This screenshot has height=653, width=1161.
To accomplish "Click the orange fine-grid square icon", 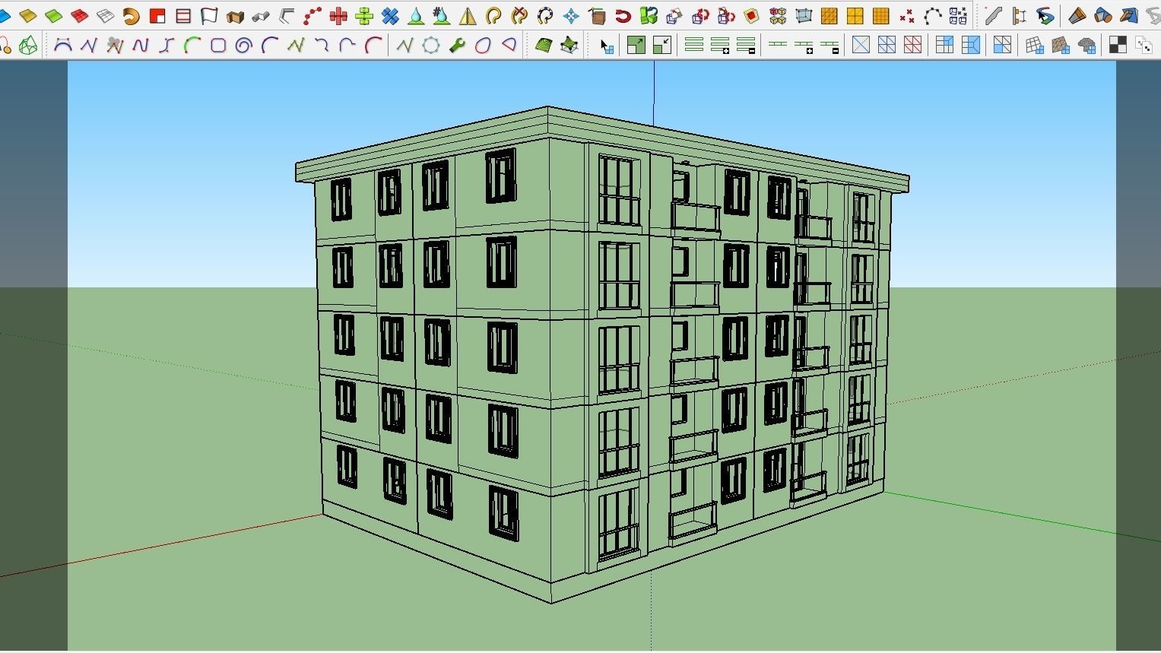I will pos(881,16).
